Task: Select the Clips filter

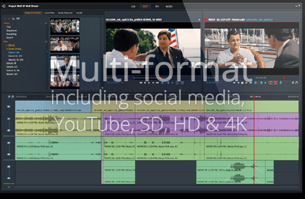Action: 8,27
